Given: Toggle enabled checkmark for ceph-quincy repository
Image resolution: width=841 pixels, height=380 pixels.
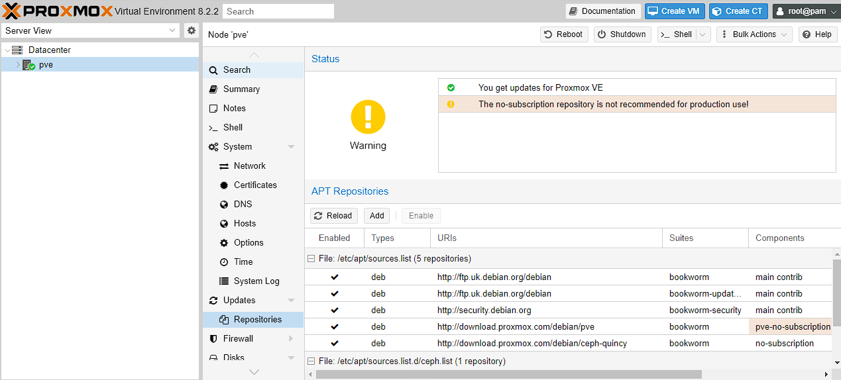Looking at the screenshot, I should click(335, 343).
